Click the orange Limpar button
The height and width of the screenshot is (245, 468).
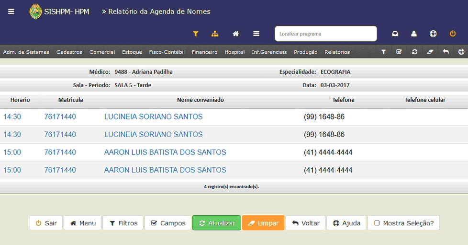(263, 223)
